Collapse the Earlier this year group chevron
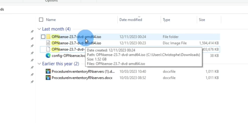248x123 pixels. (39, 64)
